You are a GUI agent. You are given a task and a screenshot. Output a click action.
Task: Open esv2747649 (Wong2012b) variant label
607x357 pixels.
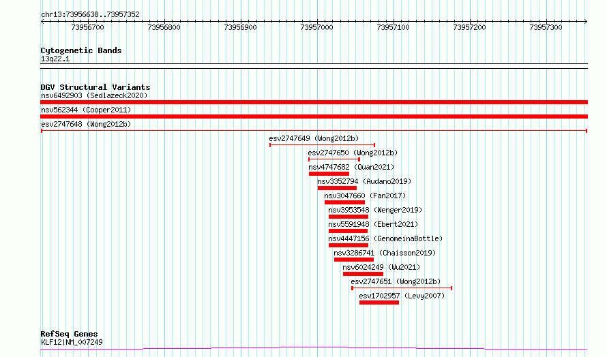coord(314,138)
